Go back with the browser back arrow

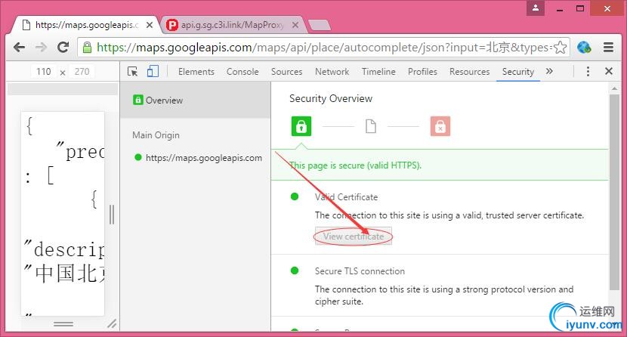[19, 48]
